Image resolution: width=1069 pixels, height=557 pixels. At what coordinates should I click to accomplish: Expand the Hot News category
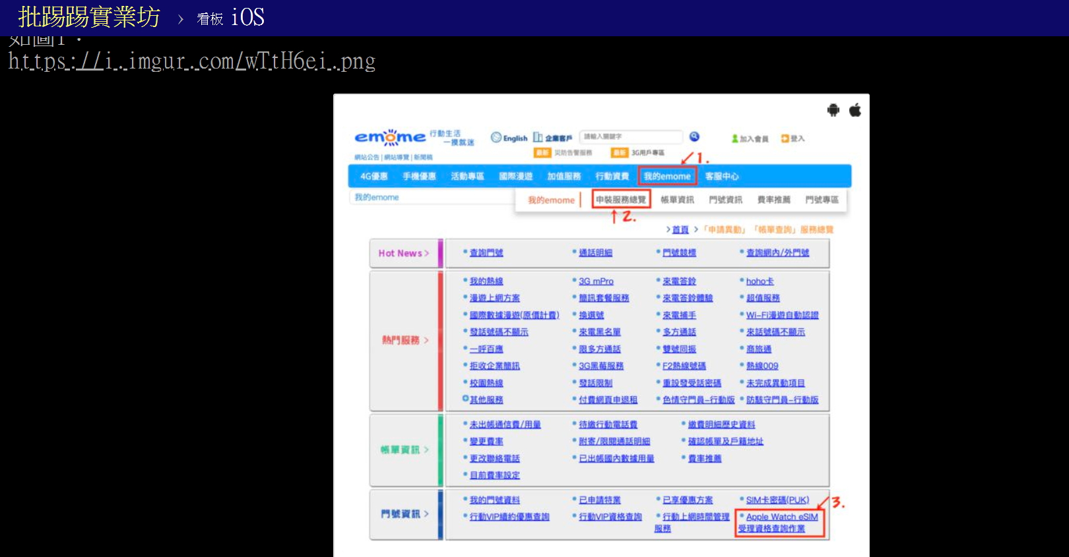click(404, 253)
